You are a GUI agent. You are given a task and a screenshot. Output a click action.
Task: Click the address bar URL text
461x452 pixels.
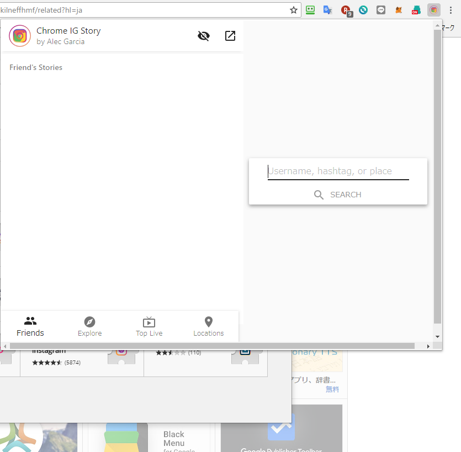[41, 10]
